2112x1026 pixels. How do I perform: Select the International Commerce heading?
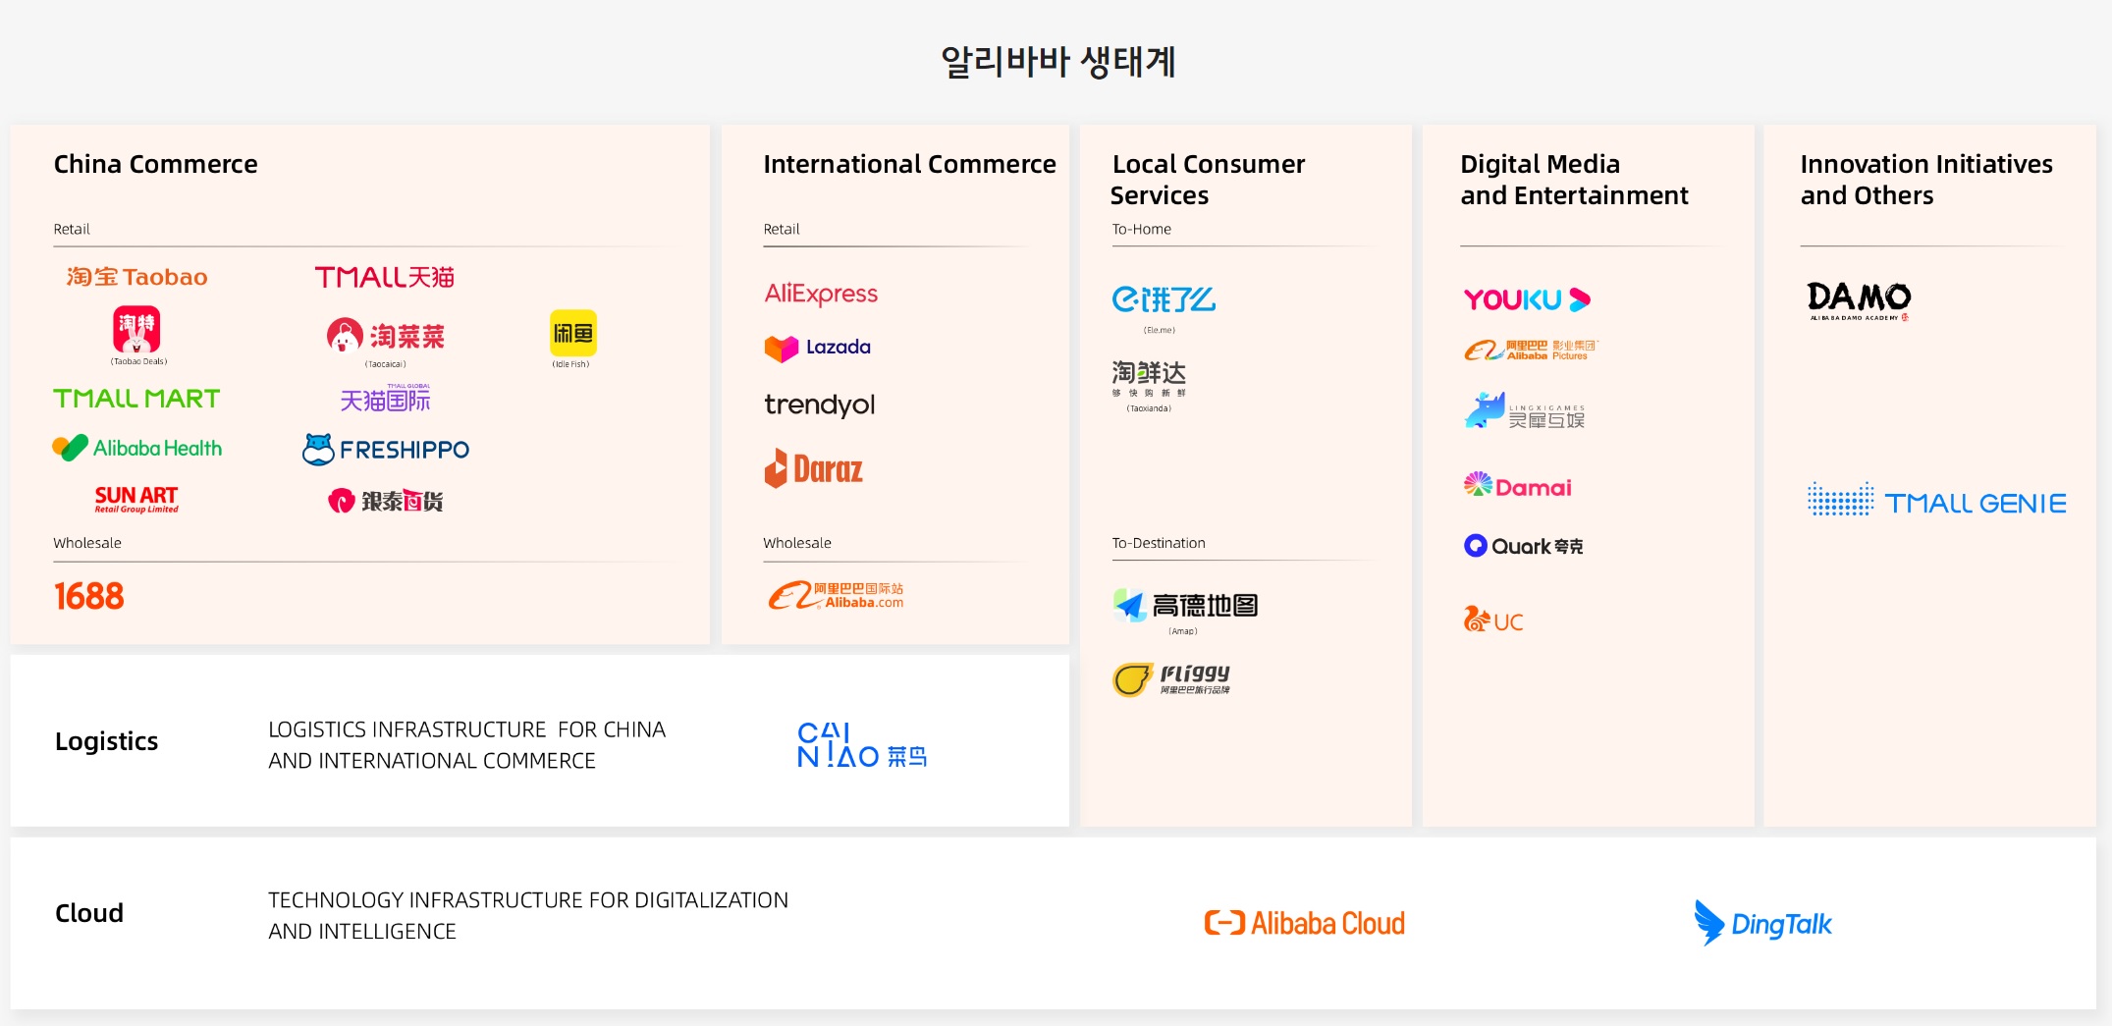click(x=909, y=164)
